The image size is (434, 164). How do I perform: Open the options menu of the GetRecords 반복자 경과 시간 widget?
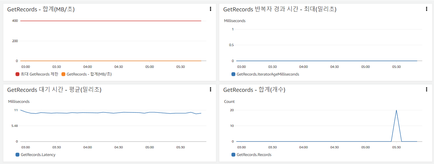(x=426, y=9)
